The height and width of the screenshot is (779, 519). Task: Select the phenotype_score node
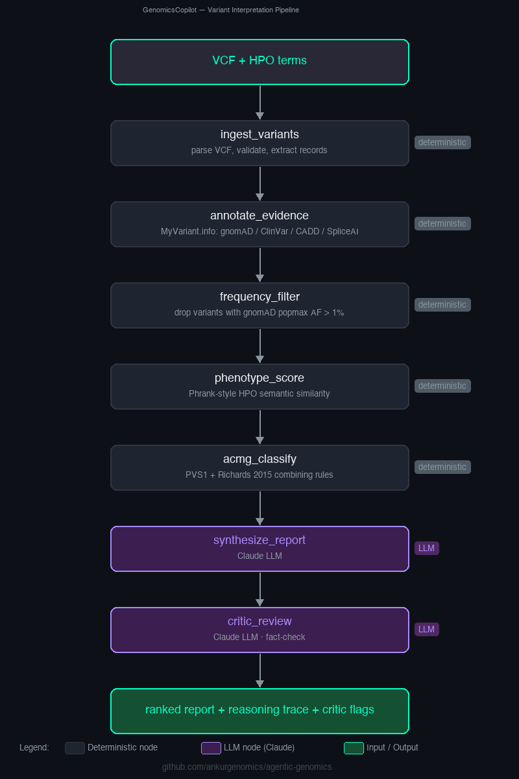(x=259, y=386)
